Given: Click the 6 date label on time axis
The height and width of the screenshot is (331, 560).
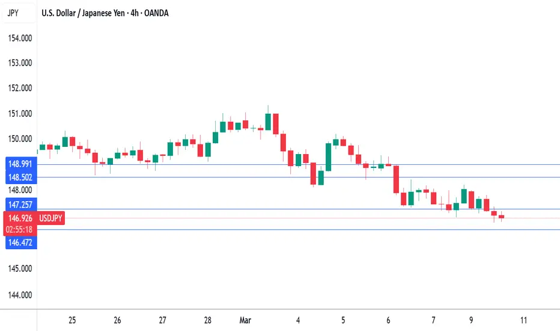Looking at the screenshot, I should tap(388, 320).
